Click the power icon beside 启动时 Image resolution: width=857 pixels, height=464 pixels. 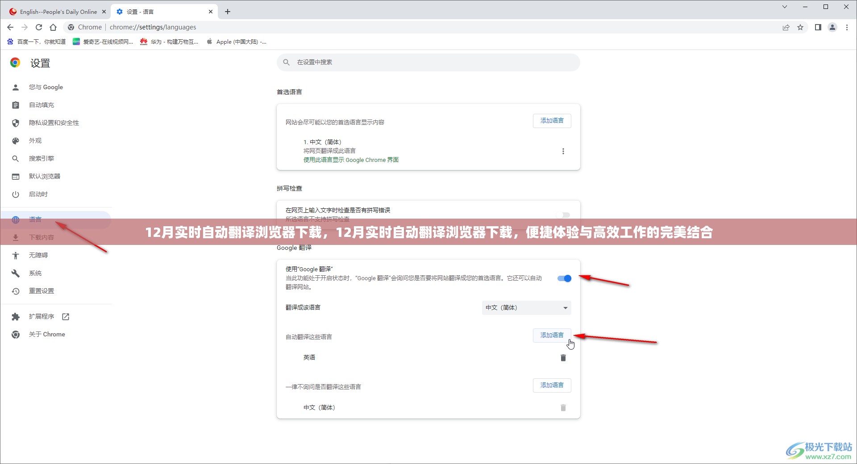(16, 194)
